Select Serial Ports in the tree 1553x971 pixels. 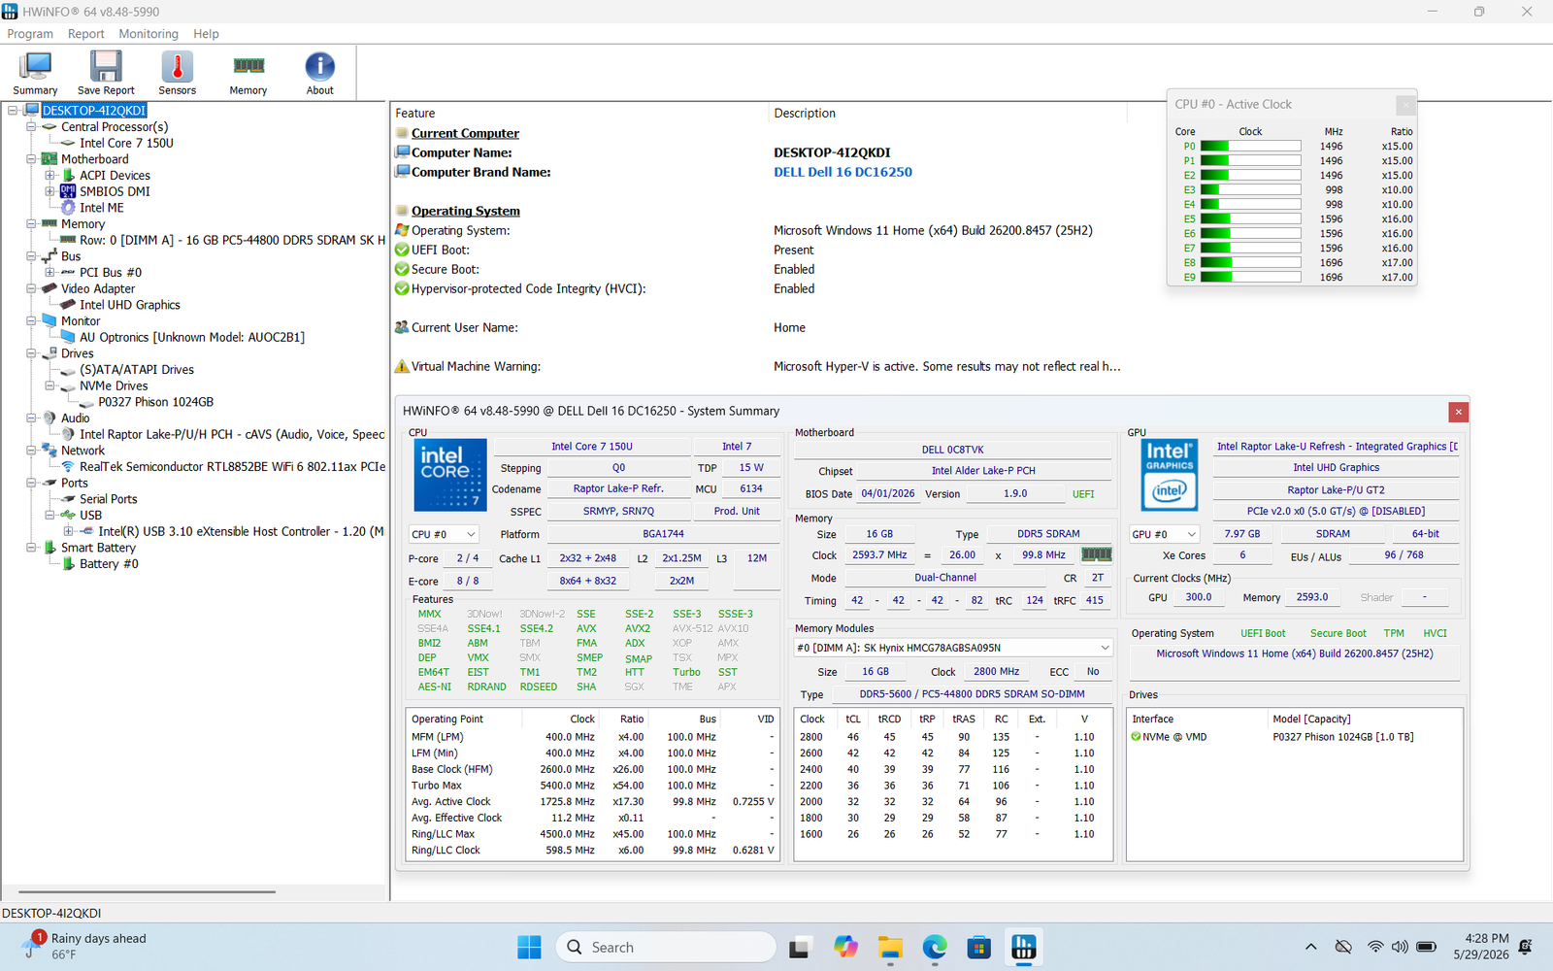pyautogui.click(x=108, y=499)
